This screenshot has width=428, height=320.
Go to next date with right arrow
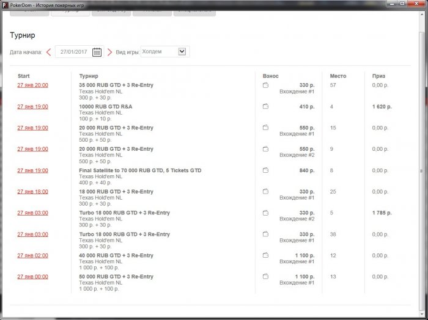(109, 52)
